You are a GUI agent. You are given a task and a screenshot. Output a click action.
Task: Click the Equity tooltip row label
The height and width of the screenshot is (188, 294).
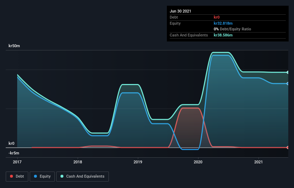pos(175,23)
